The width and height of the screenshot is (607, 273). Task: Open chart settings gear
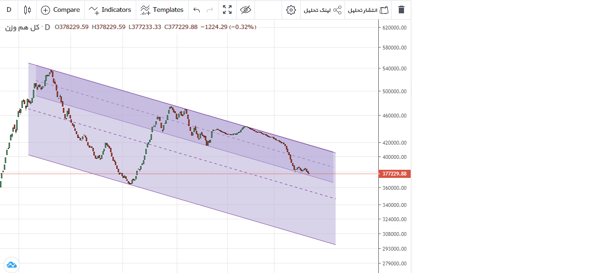pyautogui.click(x=291, y=10)
